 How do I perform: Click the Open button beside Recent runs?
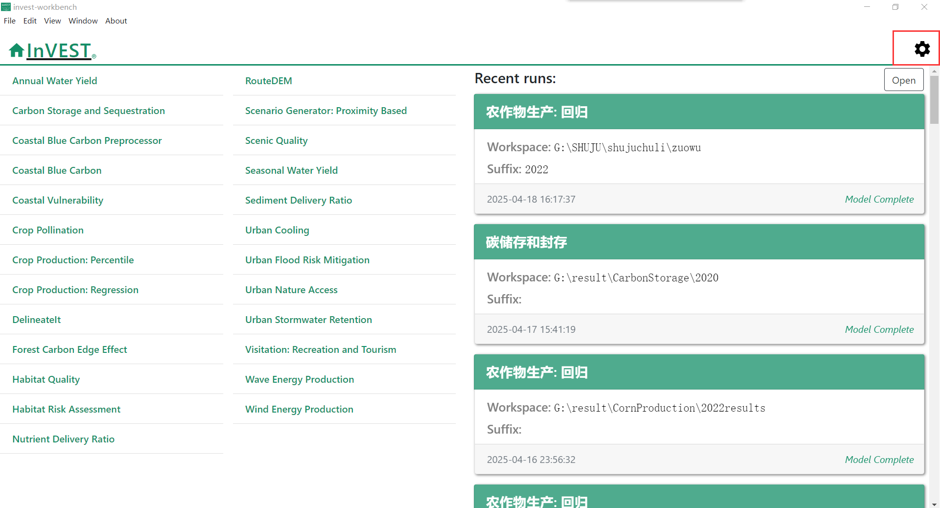click(904, 80)
